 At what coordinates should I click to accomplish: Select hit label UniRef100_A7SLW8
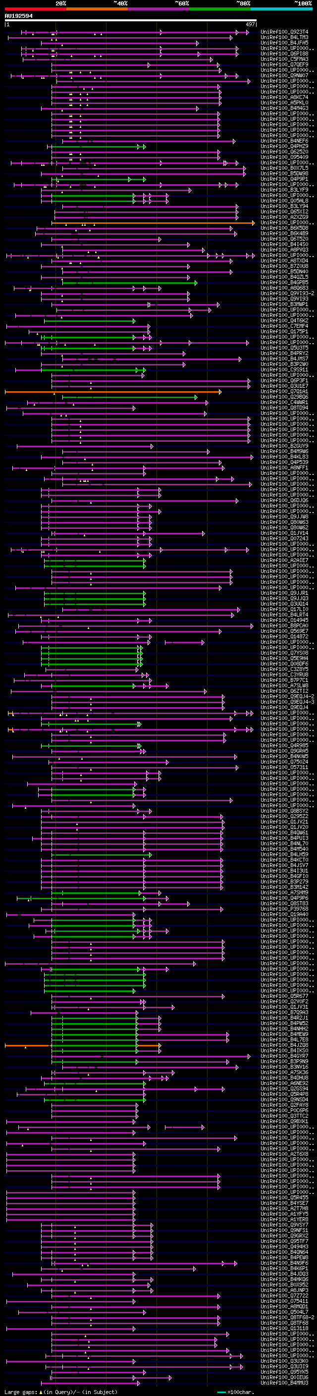(x=284, y=686)
